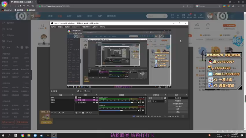Switch to 工作室模式 in the OBS controls
Image resolution: width=246 pixels, height=138 pixels.
(178, 106)
